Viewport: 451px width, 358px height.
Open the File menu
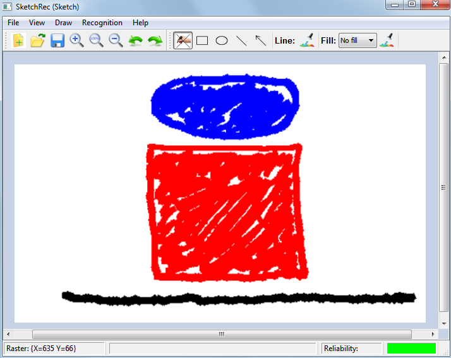coord(13,23)
